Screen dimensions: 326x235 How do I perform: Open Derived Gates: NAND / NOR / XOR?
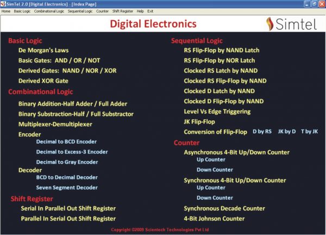tap(67, 71)
